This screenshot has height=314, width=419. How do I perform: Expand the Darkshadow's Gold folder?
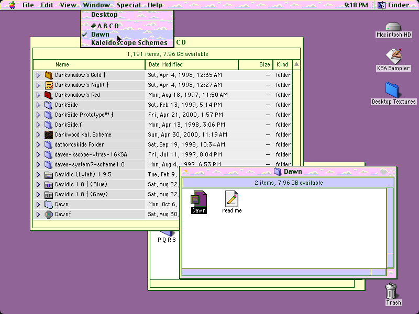(38, 75)
